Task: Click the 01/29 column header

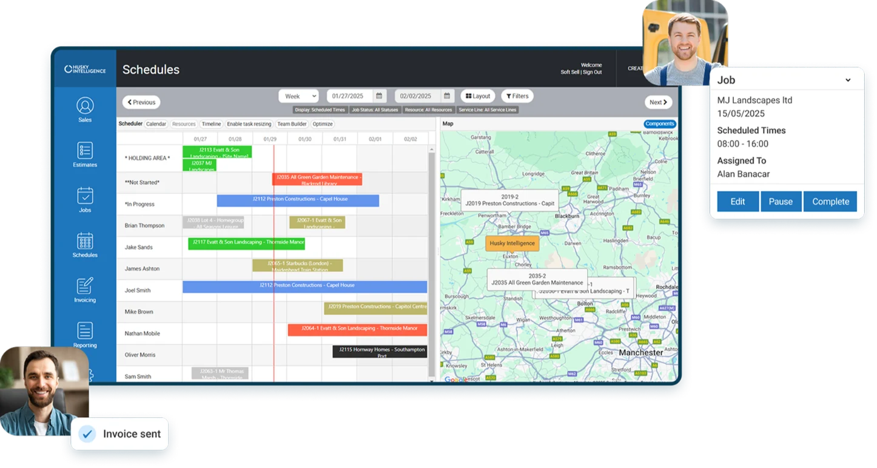Action: pos(270,139)
